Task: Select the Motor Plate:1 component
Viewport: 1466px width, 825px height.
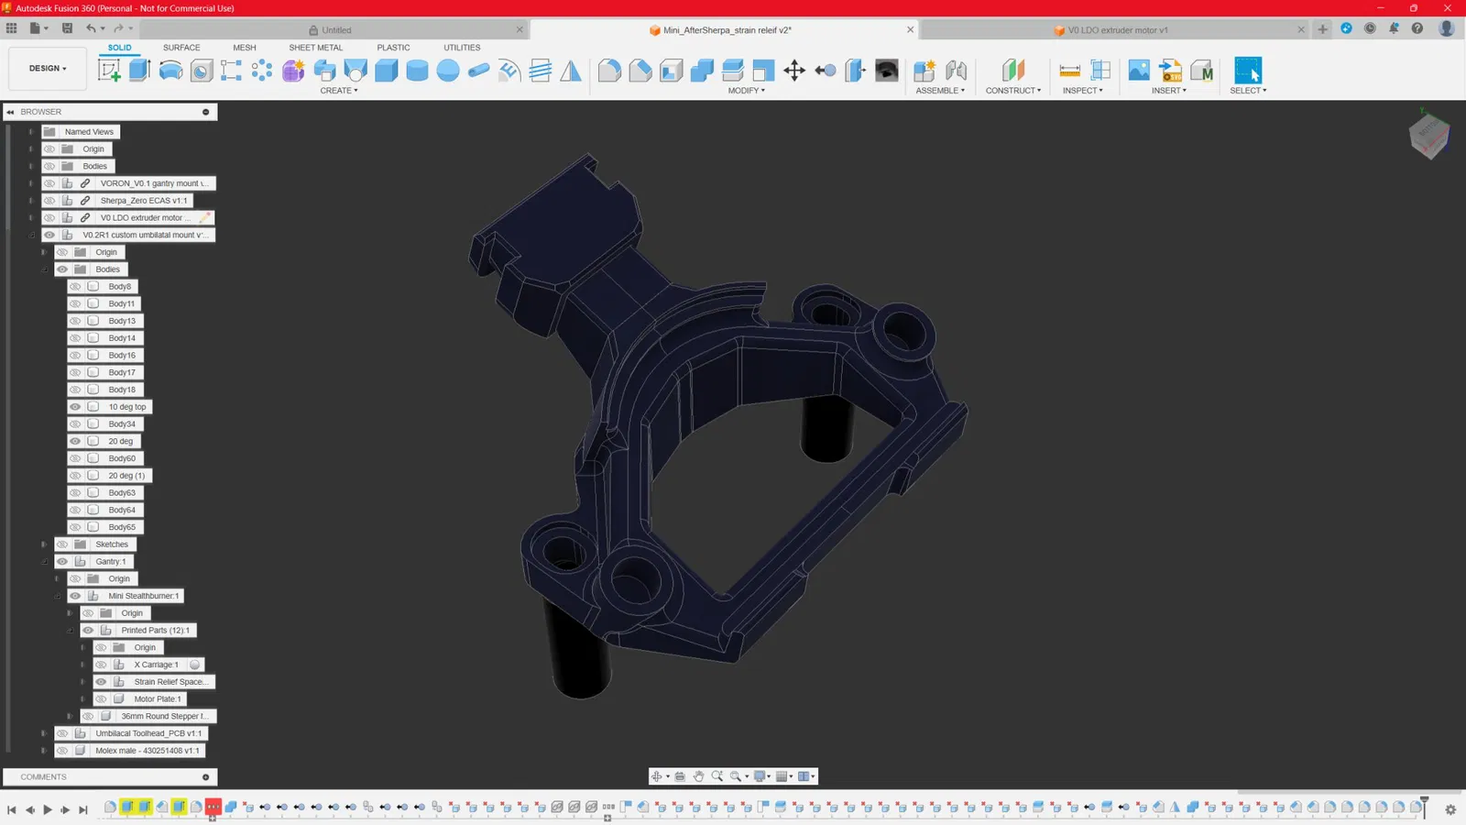Action: click(157, 698)
